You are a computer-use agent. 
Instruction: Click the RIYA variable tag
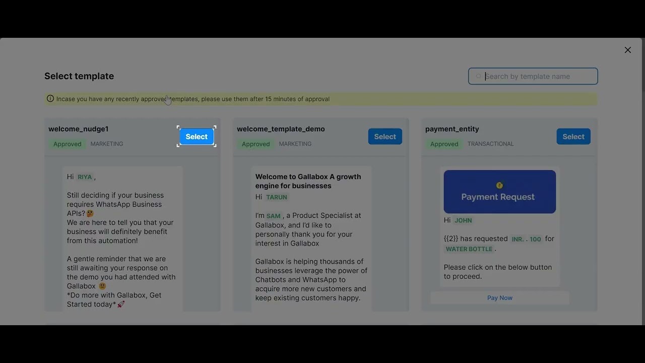(x=85, y=177)
